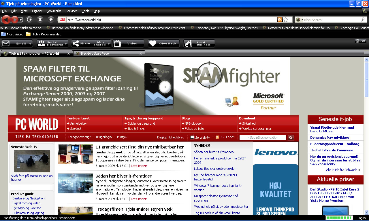369x221 pixels.
Task: Click the green page loading progress bar
Action: point(339,218)
